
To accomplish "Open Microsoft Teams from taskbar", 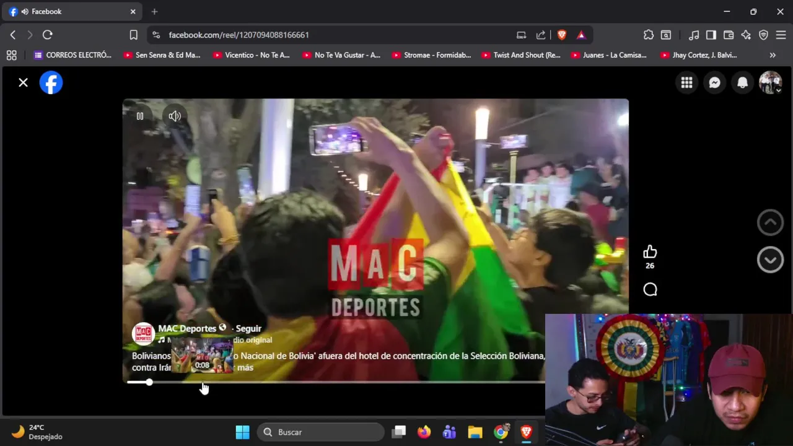I will [450, 432].
